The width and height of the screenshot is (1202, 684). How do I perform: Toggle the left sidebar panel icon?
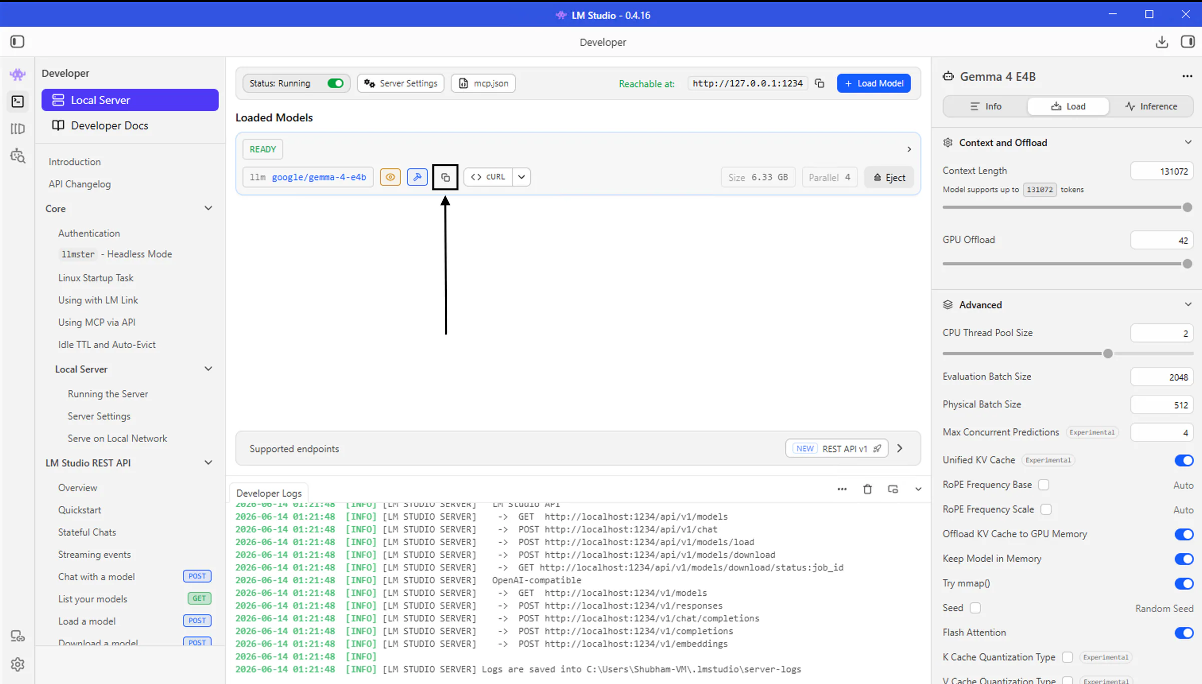pos(17,42)
